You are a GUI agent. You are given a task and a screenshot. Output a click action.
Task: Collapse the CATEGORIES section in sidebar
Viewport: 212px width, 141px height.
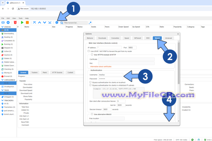pos(2,80)
